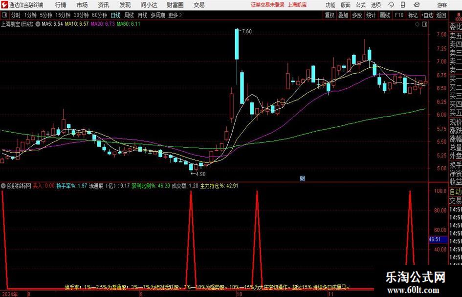
Task: Switch to the 30分钟 period tab
Action: pyautogui.click(x=81, y=15)
